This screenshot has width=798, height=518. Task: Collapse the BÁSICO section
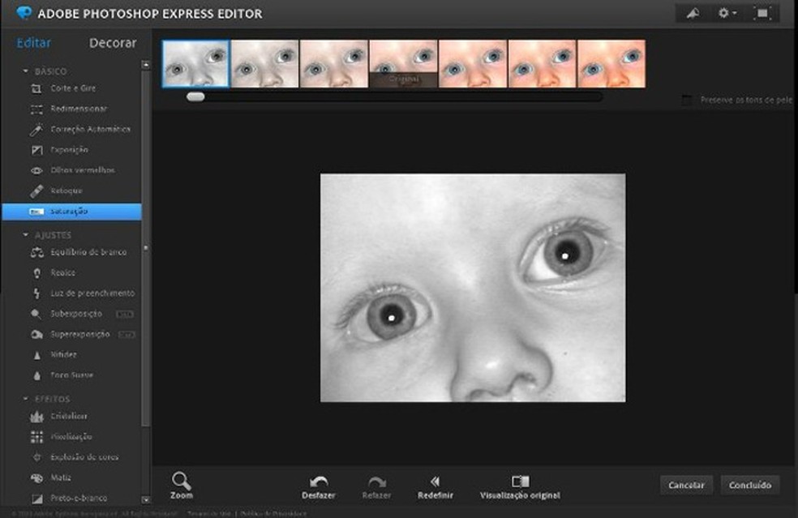point(26,71)
